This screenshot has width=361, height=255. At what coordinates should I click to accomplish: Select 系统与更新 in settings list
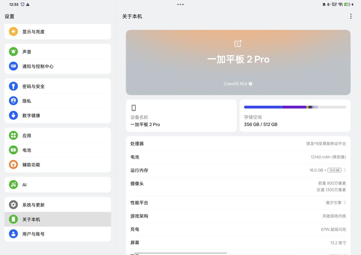point(57,205)
